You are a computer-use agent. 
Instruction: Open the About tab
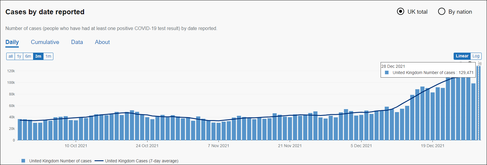[102, 42]
